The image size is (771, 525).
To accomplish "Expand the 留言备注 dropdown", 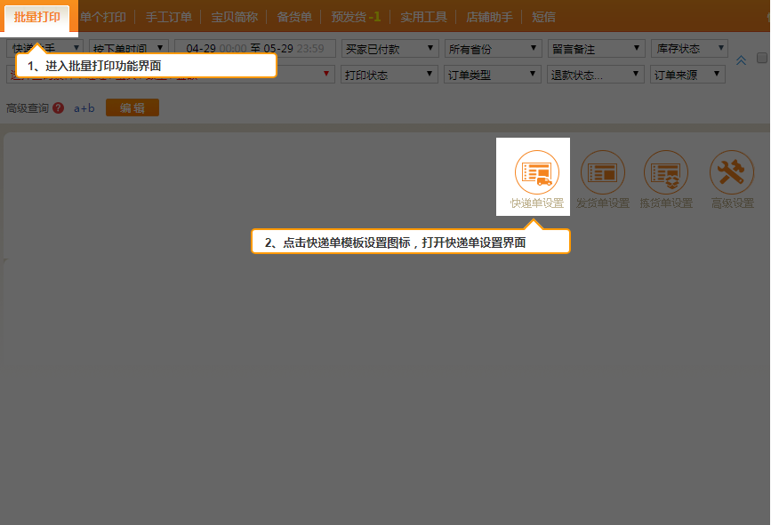I will (x=597, y=49).
